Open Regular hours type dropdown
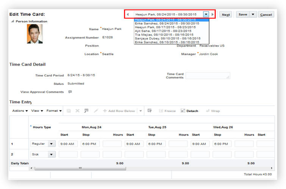Viewport: 286px width, 189px height. pos(52,144)
